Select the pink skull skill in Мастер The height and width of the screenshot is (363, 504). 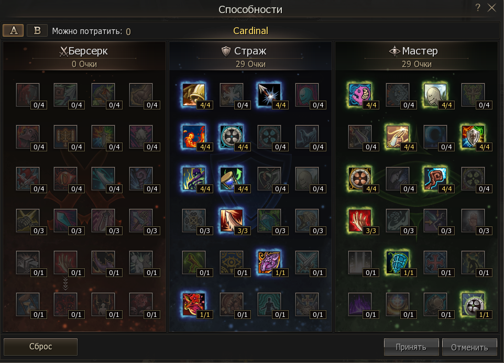click(x=360, y=95)
